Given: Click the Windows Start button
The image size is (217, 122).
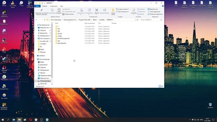Looking at the screenshot, I should tap(3, 120).
